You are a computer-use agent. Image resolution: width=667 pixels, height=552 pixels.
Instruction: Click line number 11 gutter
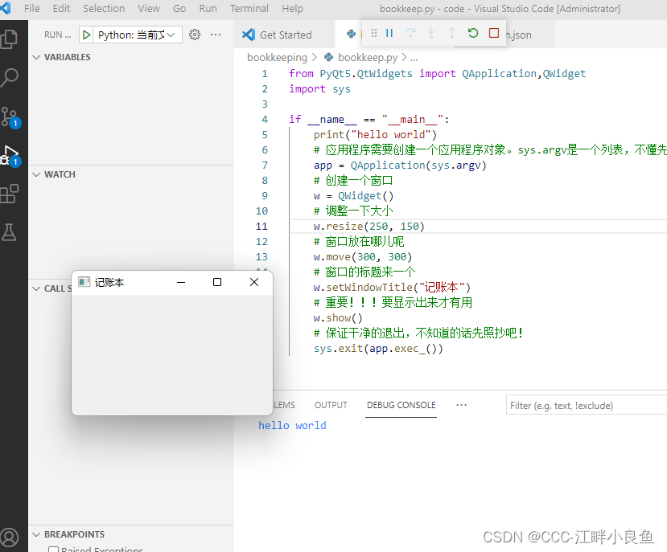(261, 227)
